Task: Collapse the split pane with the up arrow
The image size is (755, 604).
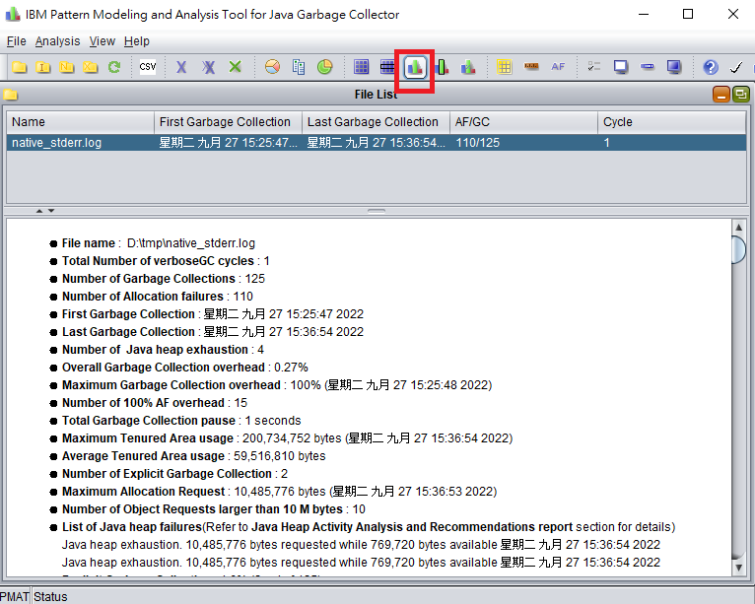Action: tap(39, 211)
